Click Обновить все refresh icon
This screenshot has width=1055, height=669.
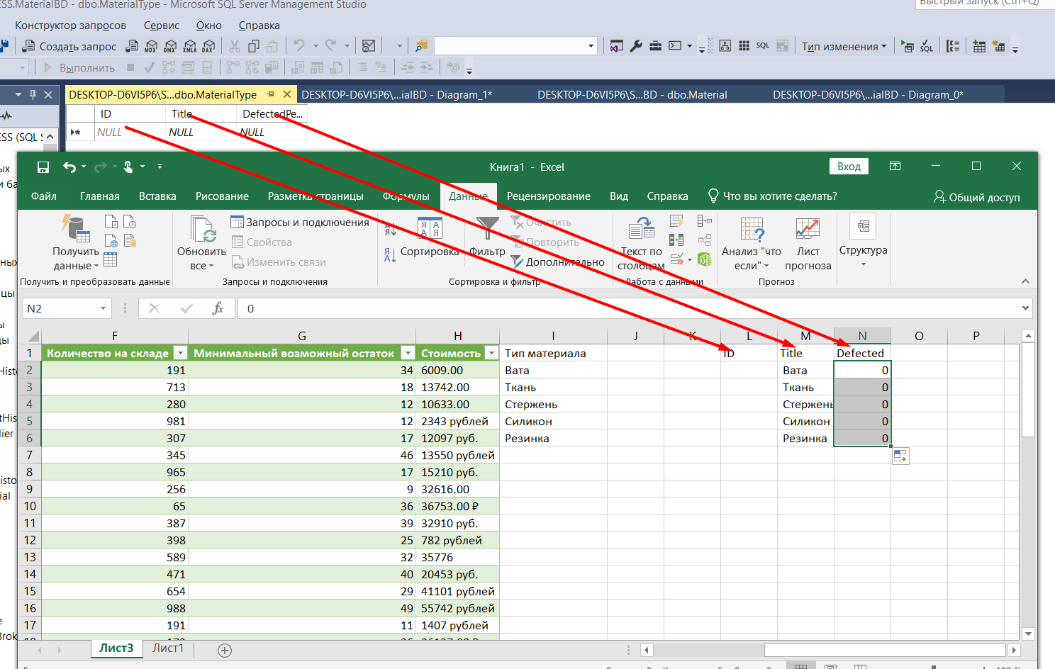202,228
